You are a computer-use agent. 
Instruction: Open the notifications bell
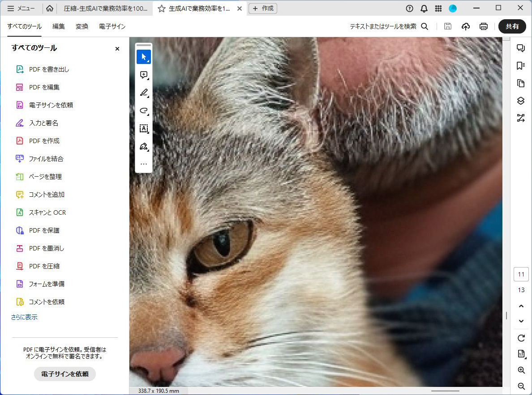click(x=424, y=8)
